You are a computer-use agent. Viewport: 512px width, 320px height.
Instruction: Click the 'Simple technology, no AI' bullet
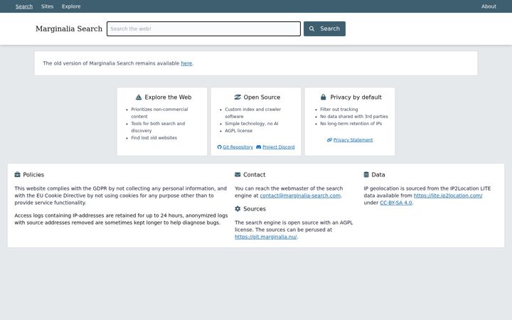252,124
